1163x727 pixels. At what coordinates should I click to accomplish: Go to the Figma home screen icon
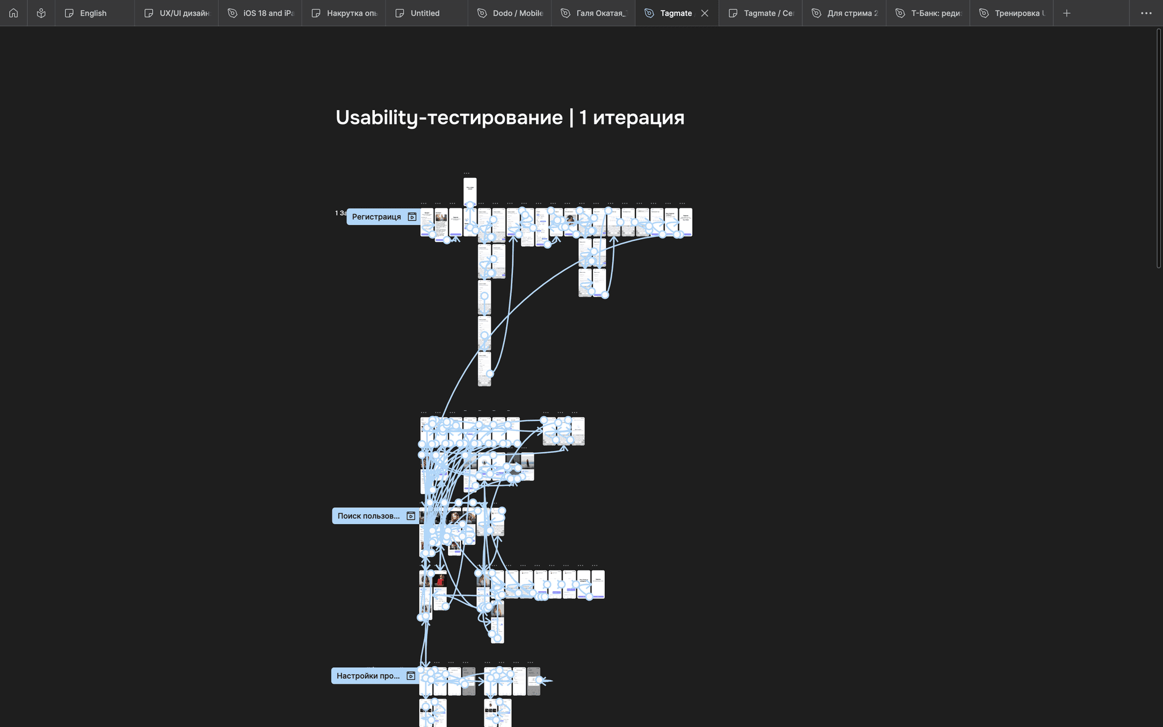click(x=14, y=13)
